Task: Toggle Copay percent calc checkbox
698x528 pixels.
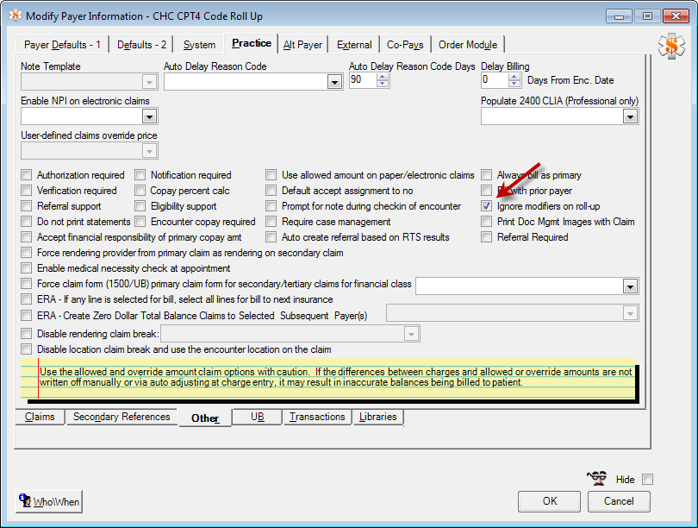Action: pos(140,191)
